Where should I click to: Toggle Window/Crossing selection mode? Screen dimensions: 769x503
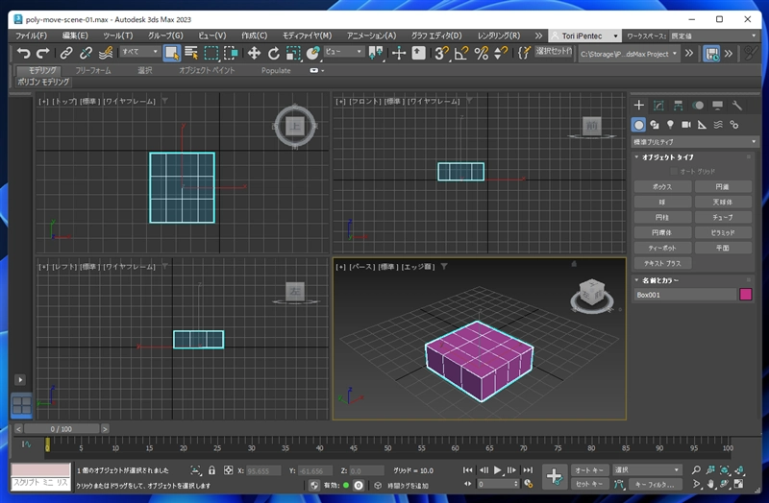click(231, 53)
